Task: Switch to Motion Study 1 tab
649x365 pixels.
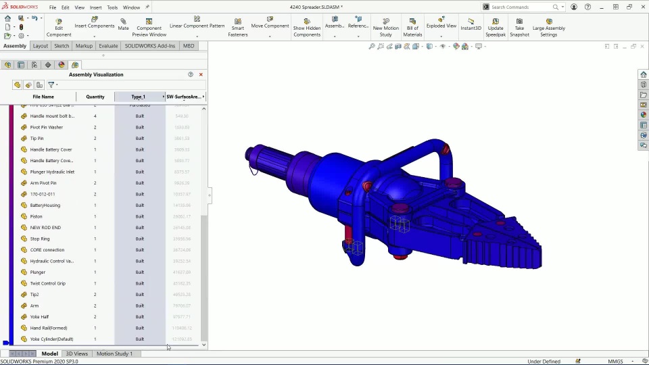Action: [x=114, y=354]
